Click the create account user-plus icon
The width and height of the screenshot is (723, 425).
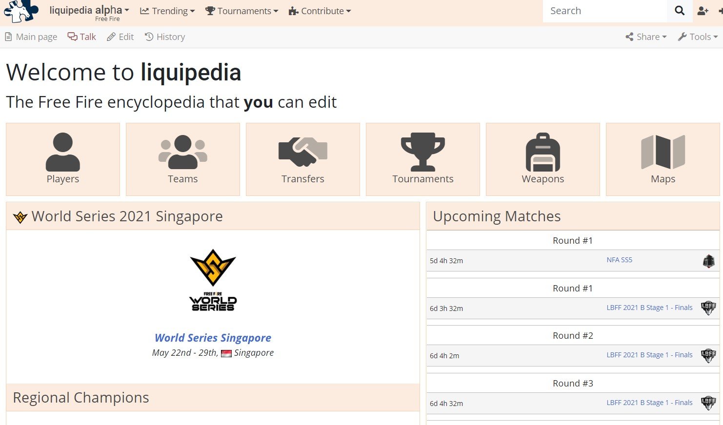(703, 11)
